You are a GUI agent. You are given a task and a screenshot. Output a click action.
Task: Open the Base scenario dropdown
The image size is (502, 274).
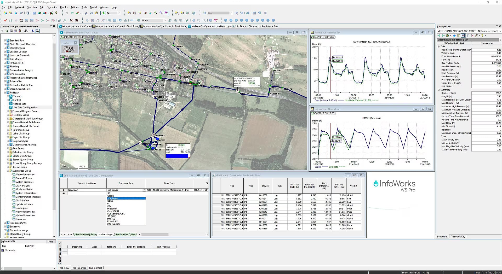[x=232, y=13]
